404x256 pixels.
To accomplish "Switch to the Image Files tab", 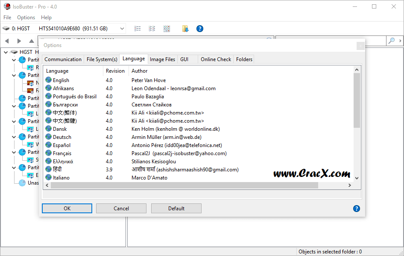I will click(x=162, y=59).
